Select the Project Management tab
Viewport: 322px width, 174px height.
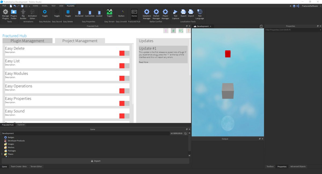coord(80,41)
